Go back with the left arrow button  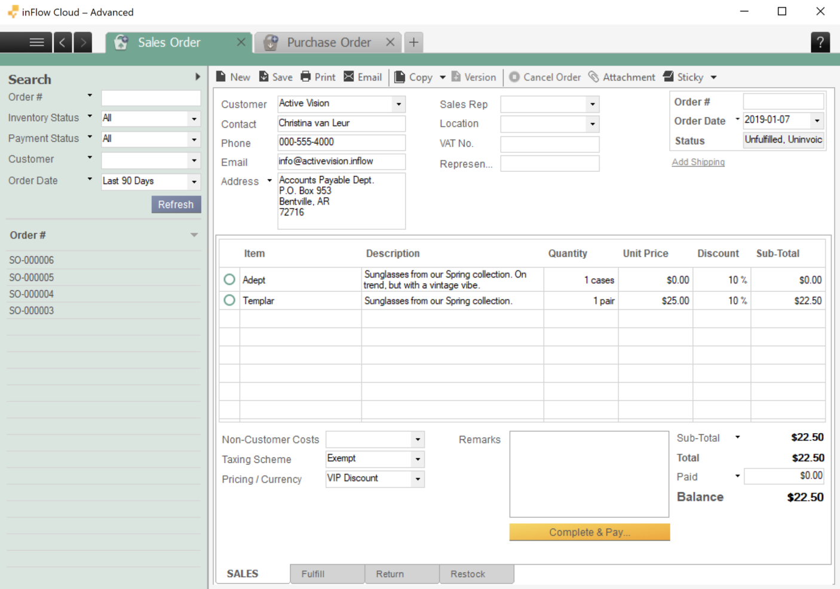(63, 42)
